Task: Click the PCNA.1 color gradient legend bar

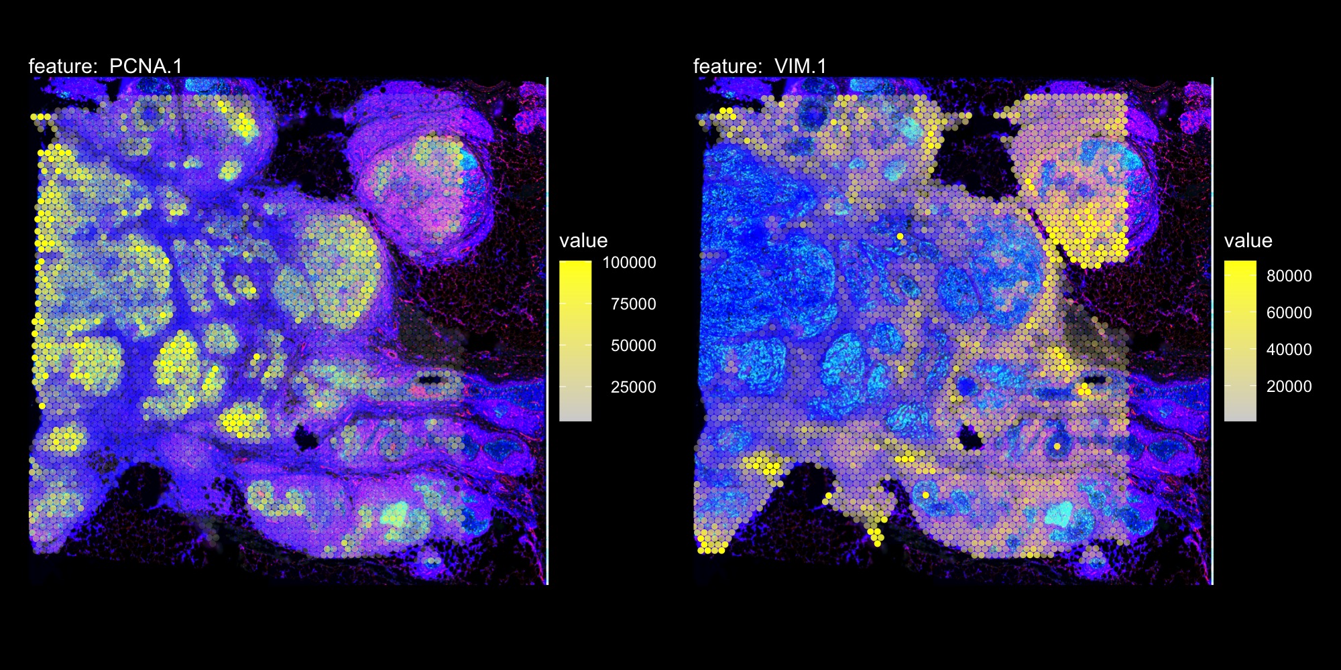Action: [575, 341]
